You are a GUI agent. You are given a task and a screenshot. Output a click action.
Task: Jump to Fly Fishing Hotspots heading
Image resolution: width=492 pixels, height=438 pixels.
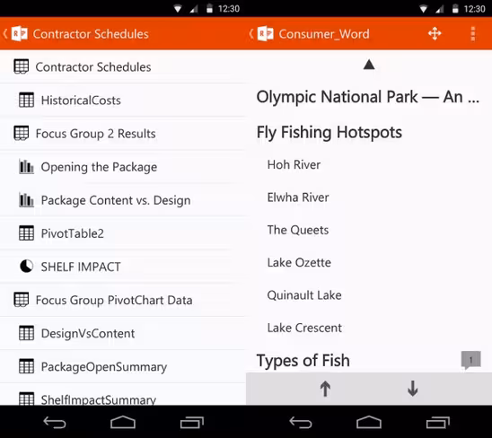pyautogui.click(x=329, y=132)
